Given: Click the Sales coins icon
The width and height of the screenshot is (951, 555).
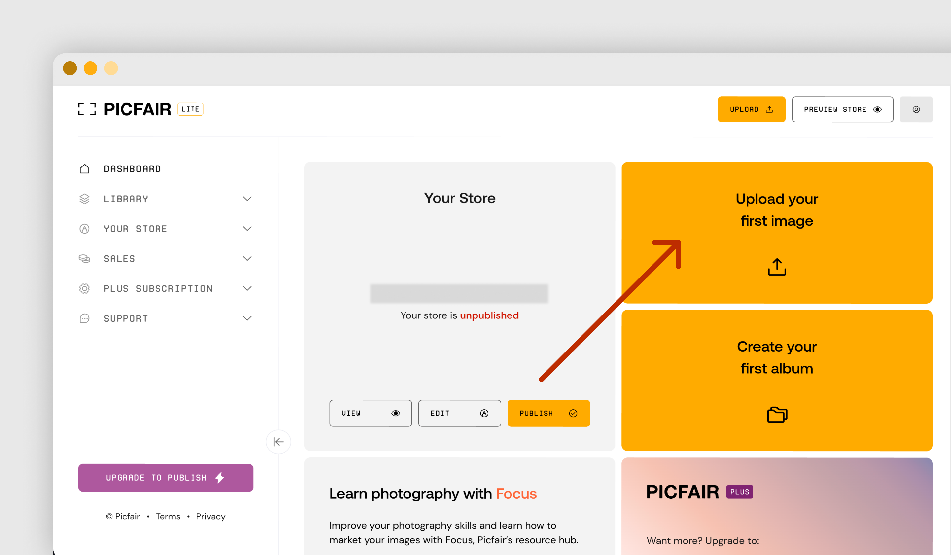Looking at the screenshot, I should point(85,258).
